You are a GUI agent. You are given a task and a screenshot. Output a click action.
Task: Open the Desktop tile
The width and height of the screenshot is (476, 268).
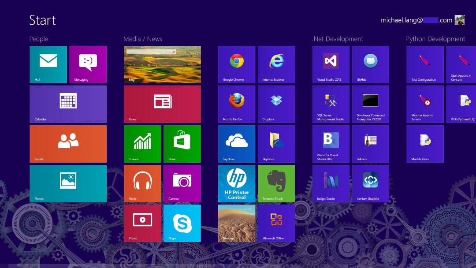point(237,223)
